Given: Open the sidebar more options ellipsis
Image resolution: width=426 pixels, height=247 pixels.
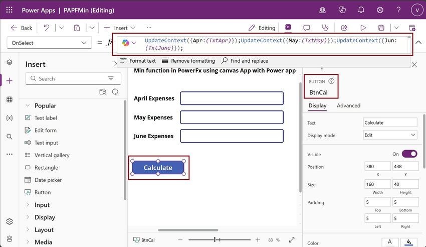Looking at the screenshot, I should (10, 154).
